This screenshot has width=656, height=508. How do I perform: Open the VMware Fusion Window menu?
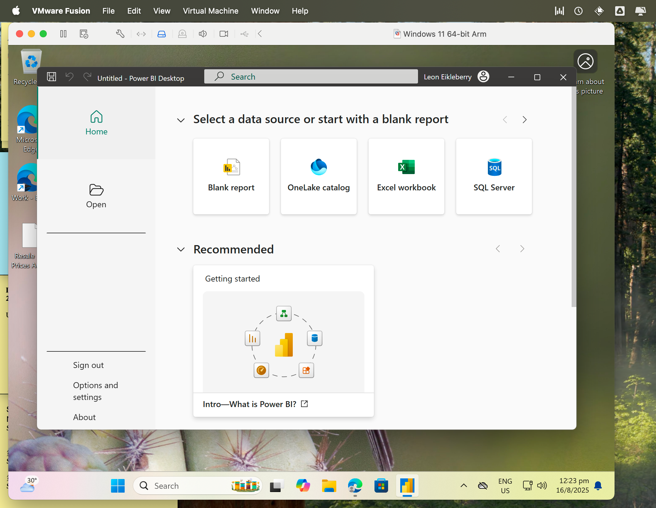pyautogui.click(x=265, y=11)
